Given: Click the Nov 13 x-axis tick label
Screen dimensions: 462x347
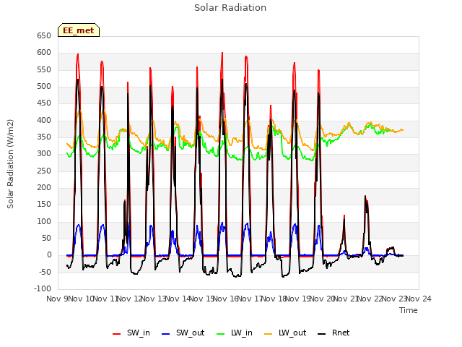Looking at the screenshot, I should click(154, 299).
